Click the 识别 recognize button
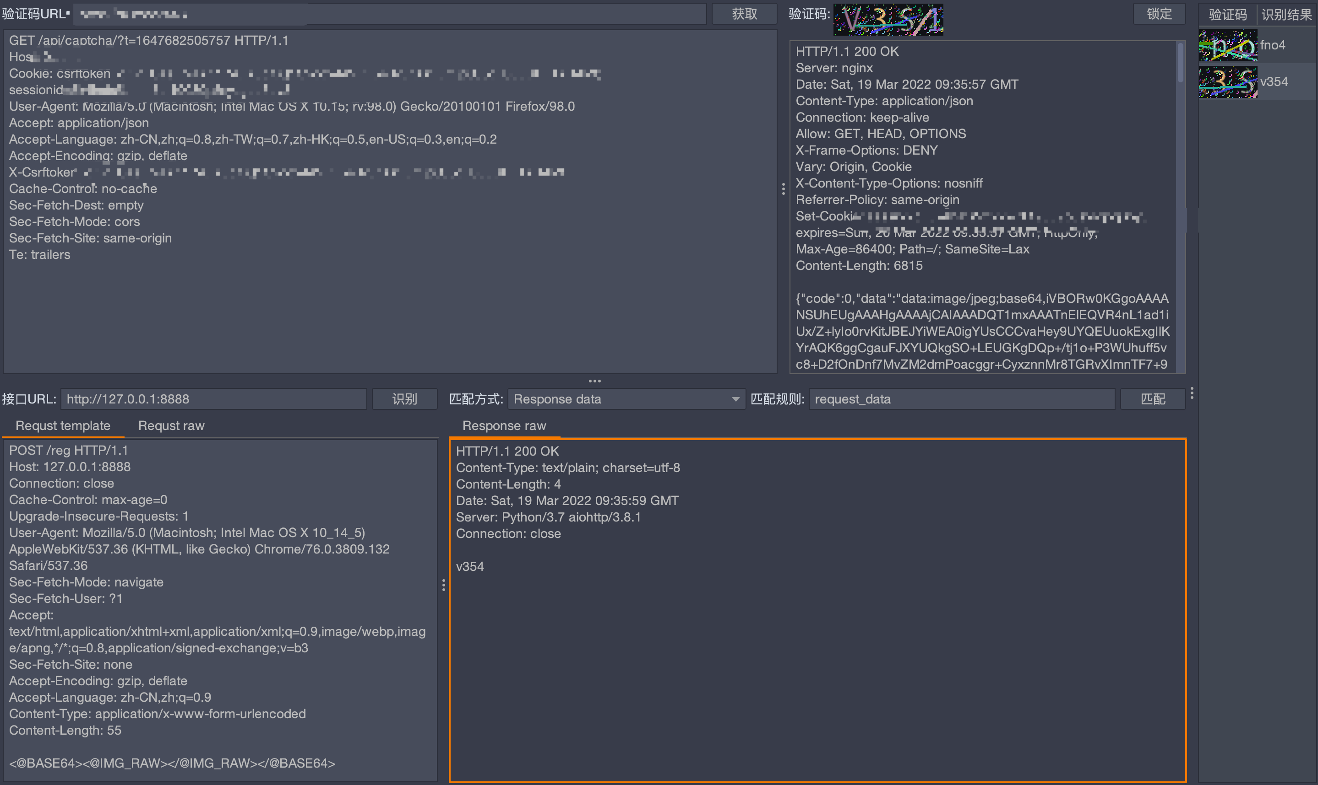This screenshot has width=1318, height=785. click(404, 399)
